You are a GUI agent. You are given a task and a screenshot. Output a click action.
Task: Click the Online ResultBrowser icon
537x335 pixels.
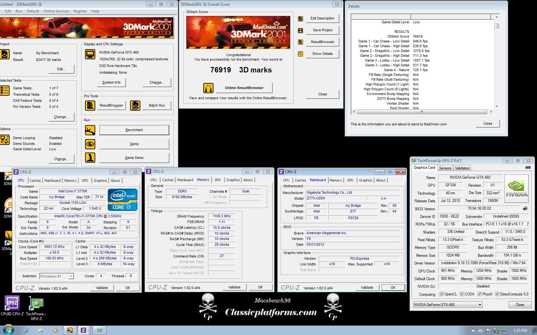[208, 88]
